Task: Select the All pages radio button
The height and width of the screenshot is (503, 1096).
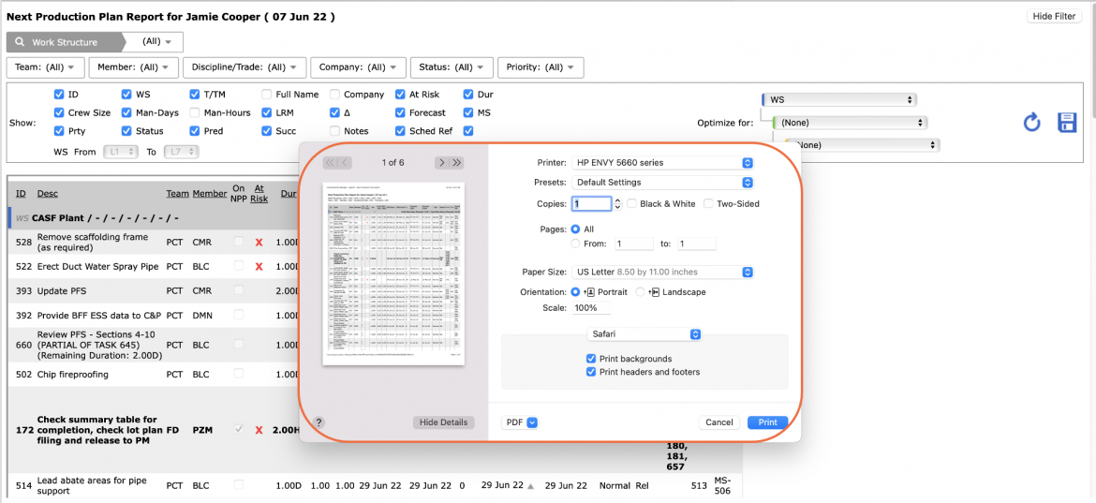Action: click(x=576, y=229)
